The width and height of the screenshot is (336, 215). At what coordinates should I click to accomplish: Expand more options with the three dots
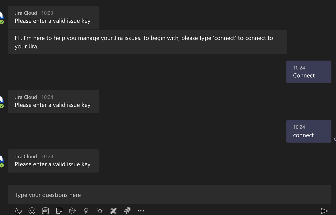pyautogui.click(x=141, y=211)
